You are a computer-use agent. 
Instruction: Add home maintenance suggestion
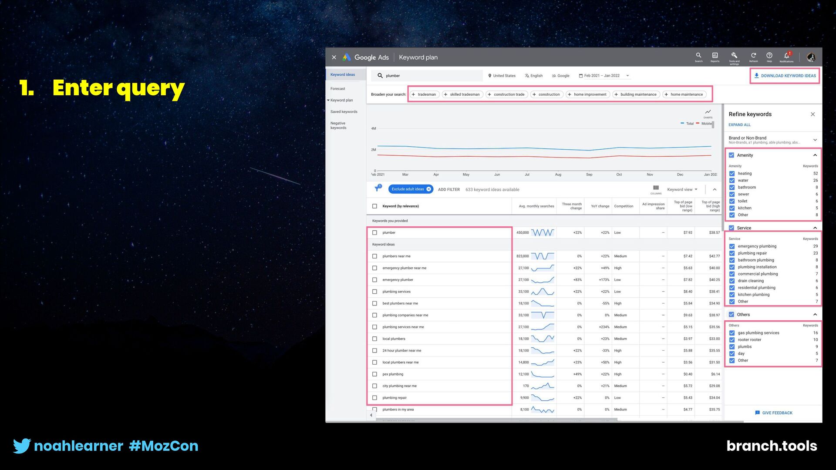click(x=684, y=94)
